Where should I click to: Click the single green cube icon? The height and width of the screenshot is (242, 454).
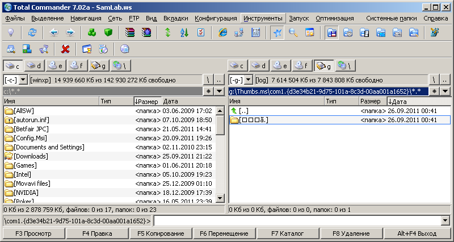point(108,32)
